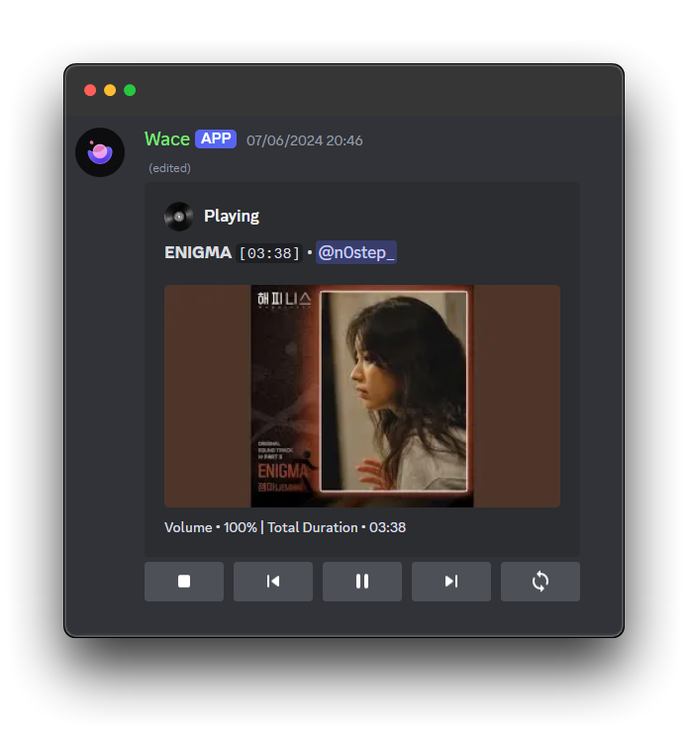Skip to the next track

coord(451,582)
